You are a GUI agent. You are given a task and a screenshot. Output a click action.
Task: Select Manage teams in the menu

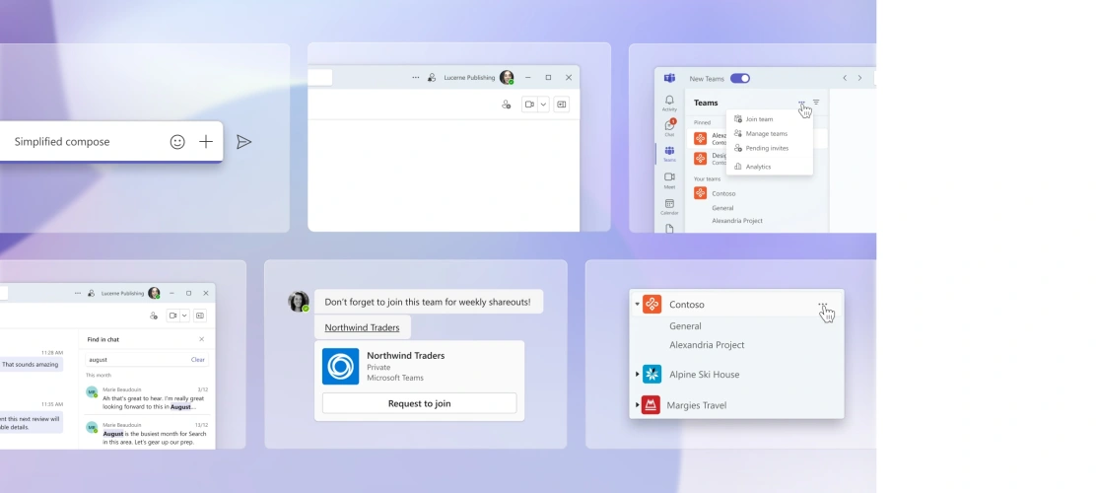click(766, 133)
